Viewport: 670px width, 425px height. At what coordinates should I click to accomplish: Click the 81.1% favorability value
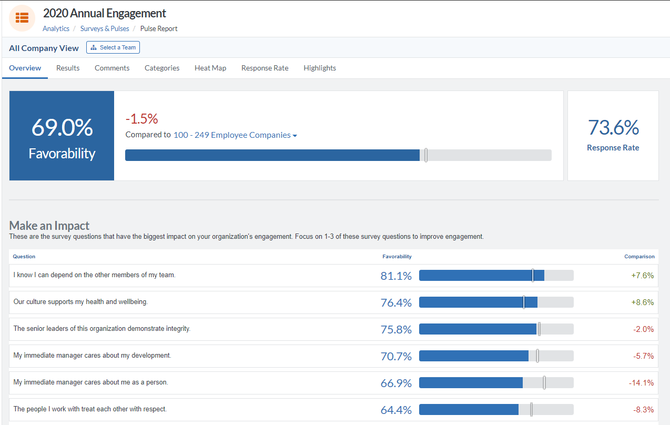(x=396, y=275)
